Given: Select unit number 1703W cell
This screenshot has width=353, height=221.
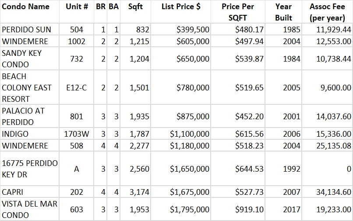Looking at the screenshot, I should point(76,134).
